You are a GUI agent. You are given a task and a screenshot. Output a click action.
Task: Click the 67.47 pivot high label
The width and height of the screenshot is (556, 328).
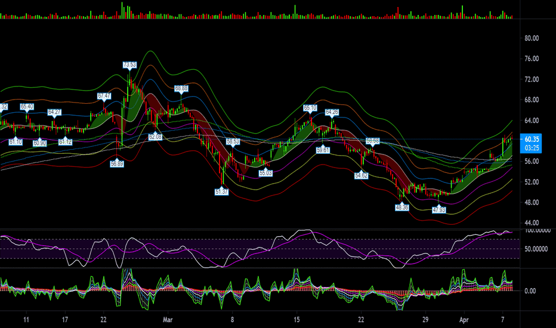pyautogui.click(x=104, y=96)
